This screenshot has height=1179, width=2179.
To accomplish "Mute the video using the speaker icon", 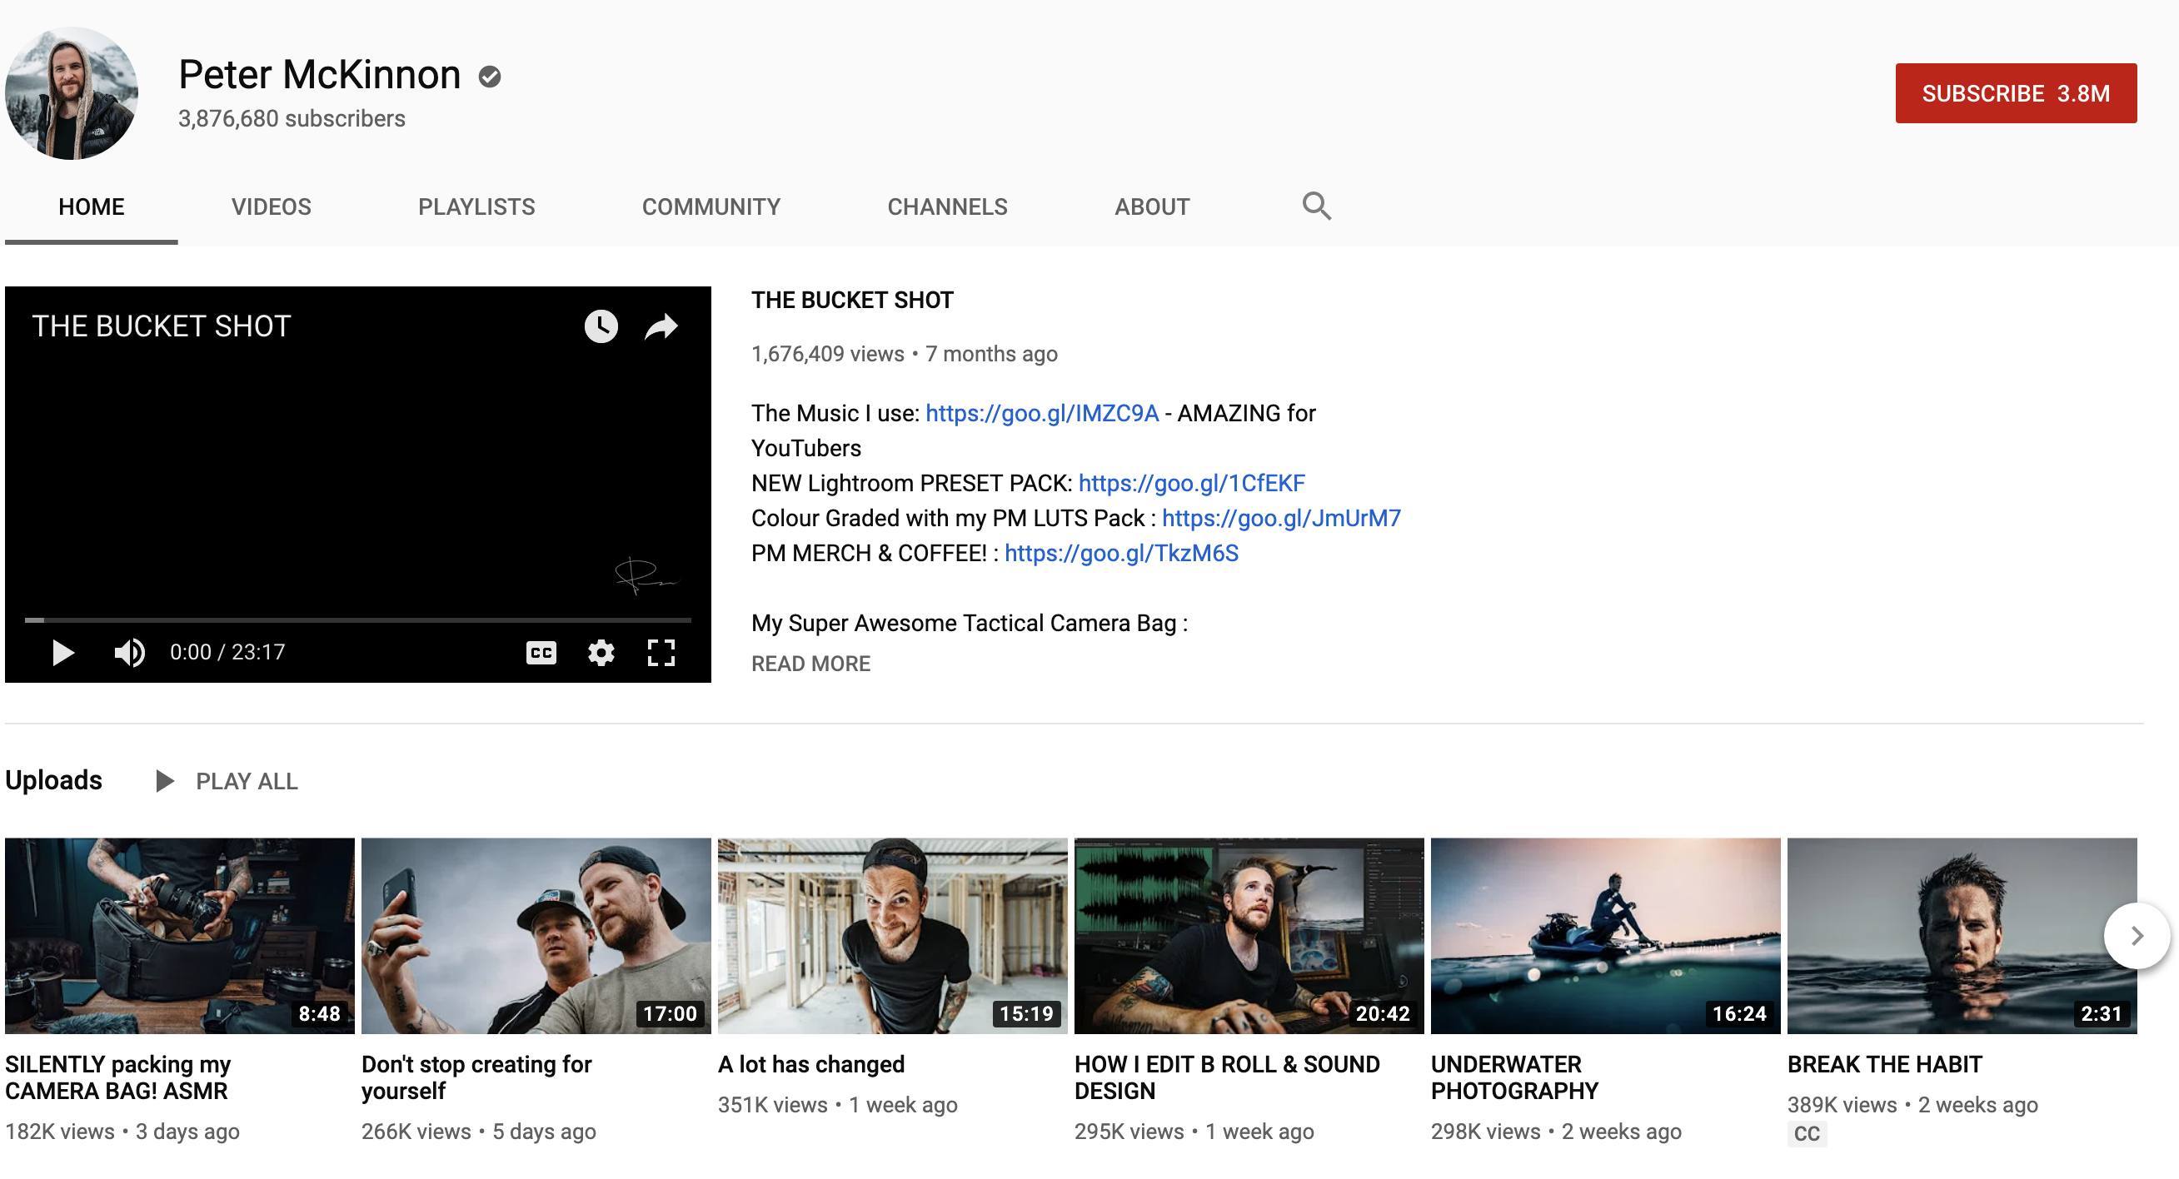I will pos(129,653).
